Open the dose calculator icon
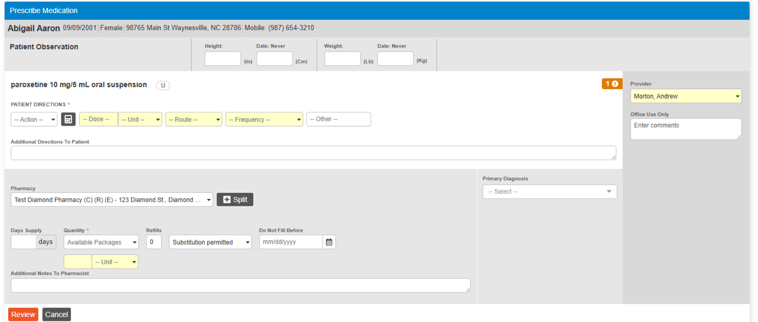 pos(68,119)
